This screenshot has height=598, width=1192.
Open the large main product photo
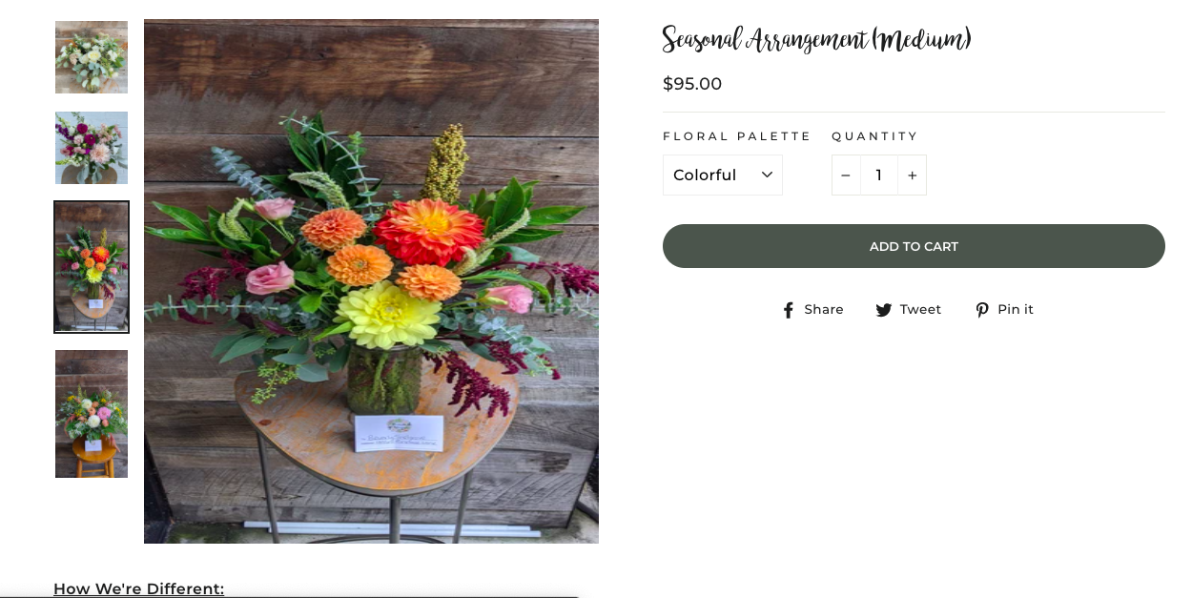coord(371,281)
